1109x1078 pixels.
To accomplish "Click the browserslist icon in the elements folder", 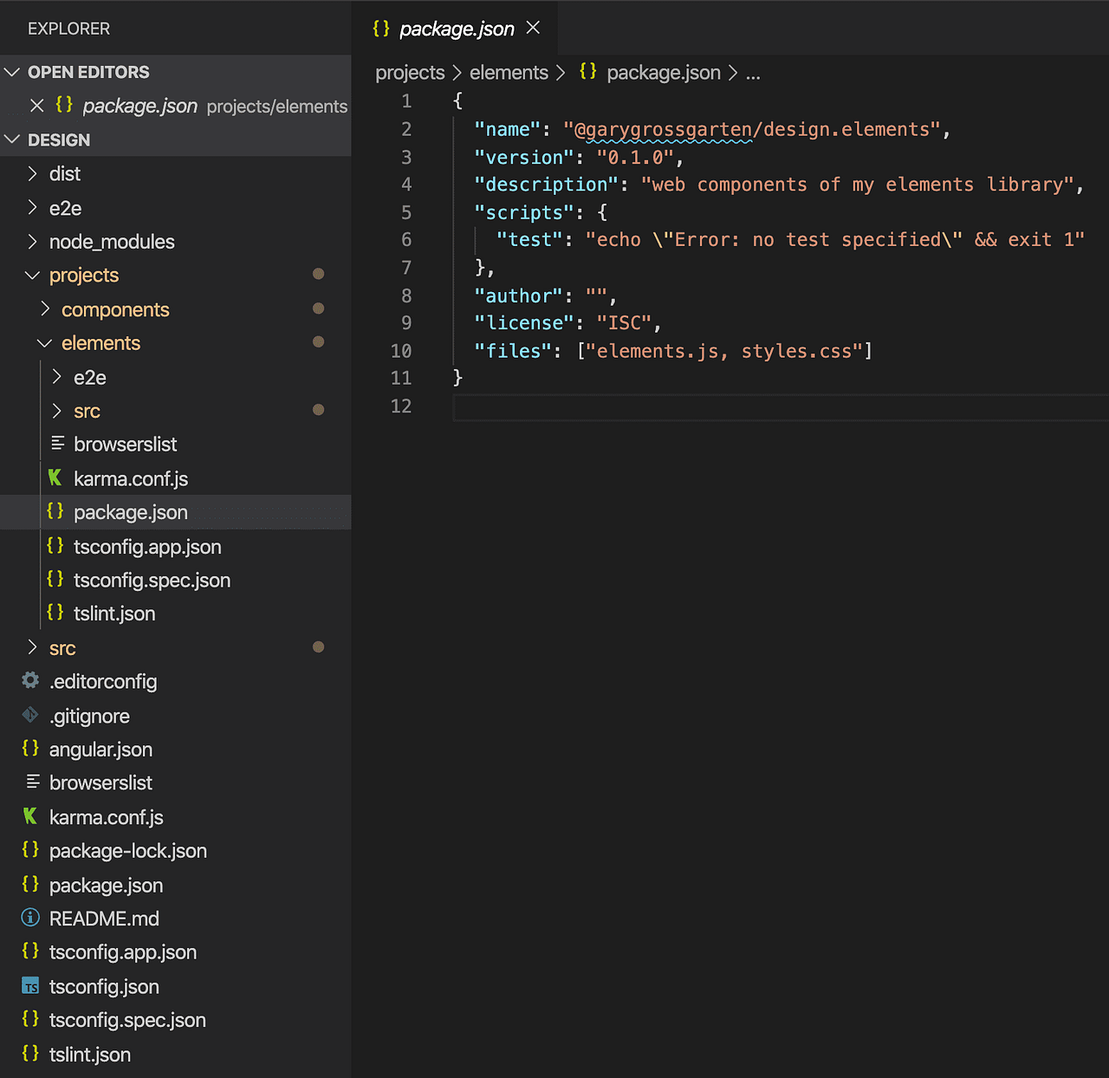I will click(57, 444).
